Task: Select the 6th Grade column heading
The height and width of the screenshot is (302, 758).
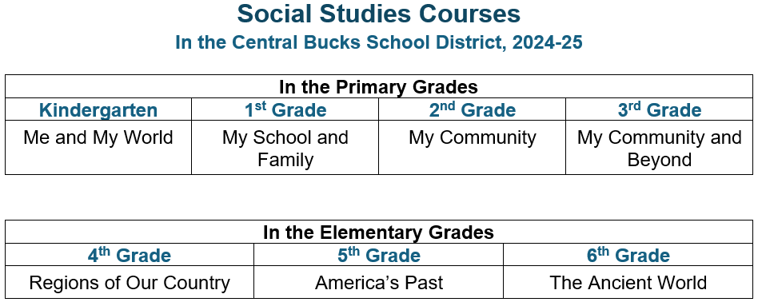Action: pyautogui.click(x=628, y=255)
